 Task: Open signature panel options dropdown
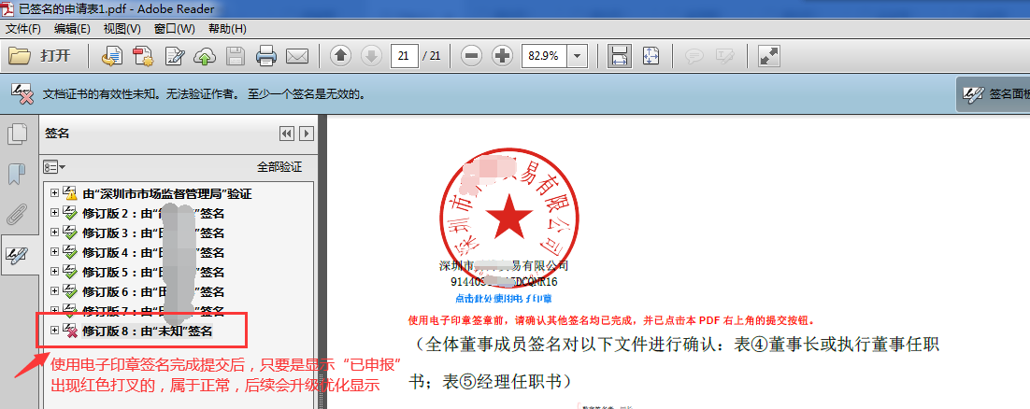click(x=54, y=167)
